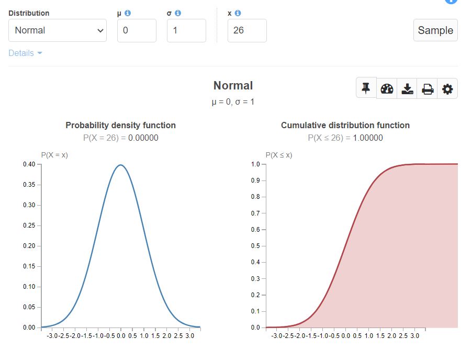This screenshot has width=472, height=361.
Task: Open the quantile gauge tool
Action: point(386,88)
